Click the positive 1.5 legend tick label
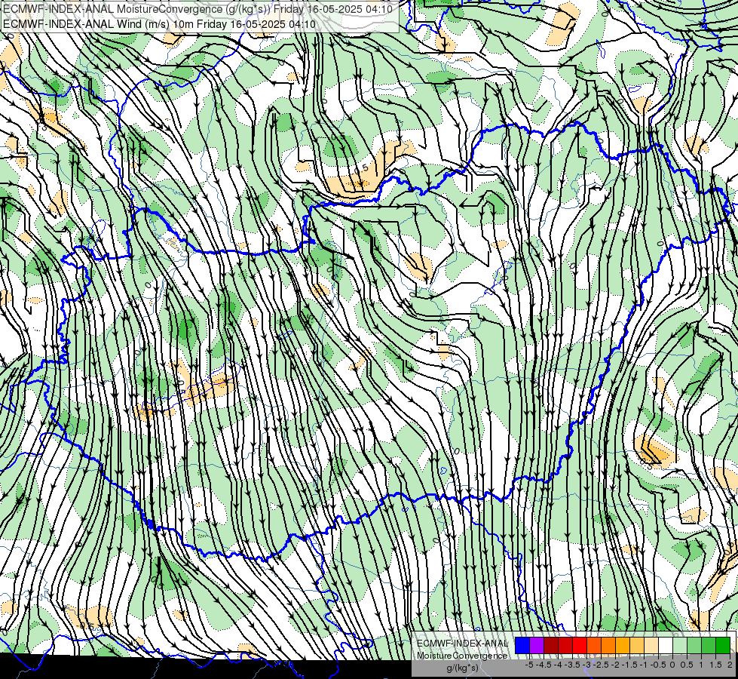The width and height of the screenshot is (738, 679). 716,665
